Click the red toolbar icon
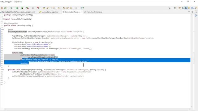 [38, 8]
